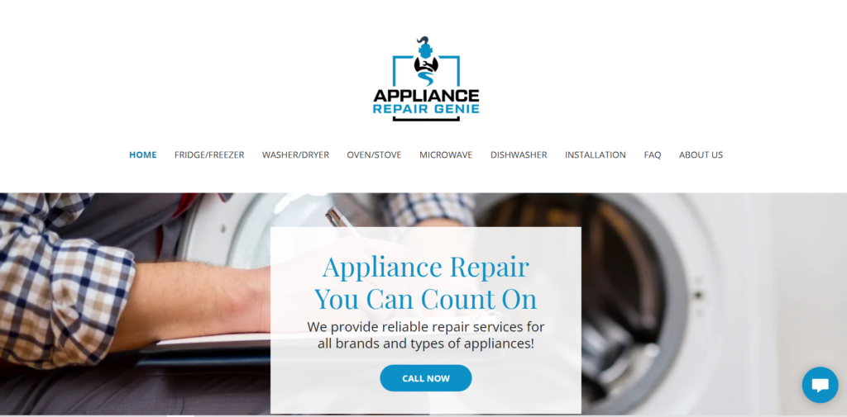Click the reliable repair services description text
847x417 pixels.
tap(426, 335)
